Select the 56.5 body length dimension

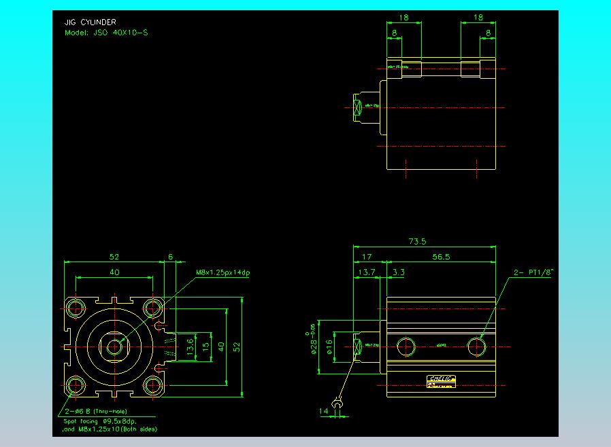click(441, 257)
